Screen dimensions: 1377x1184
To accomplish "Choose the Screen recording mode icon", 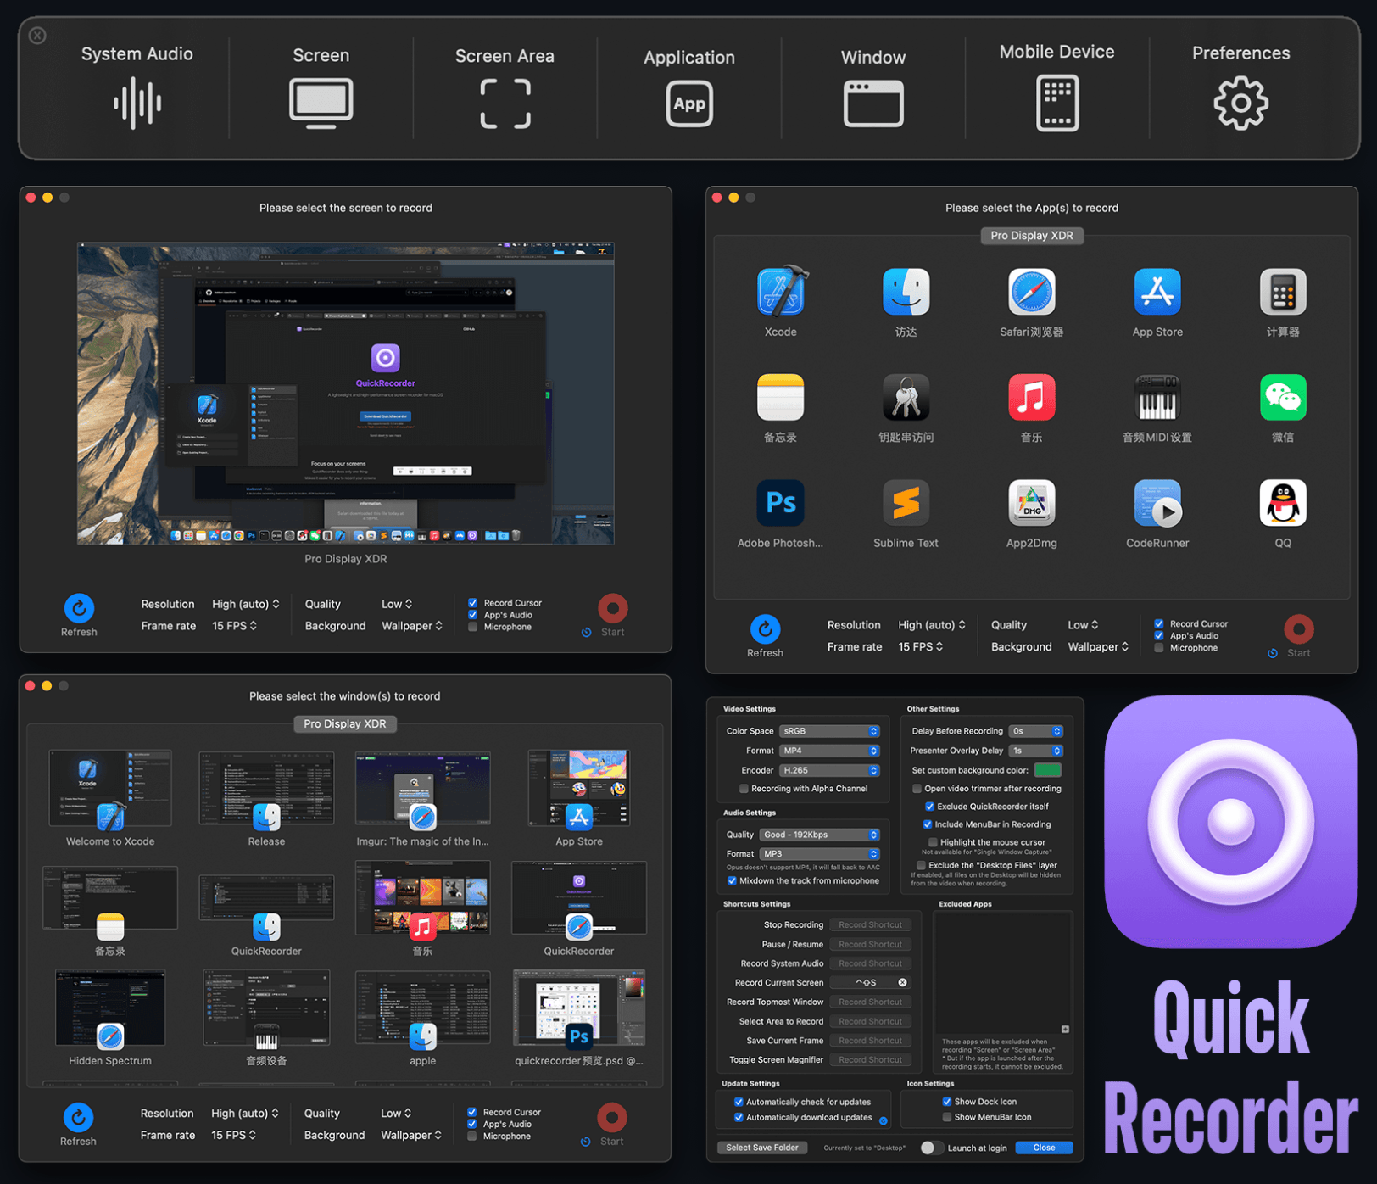I will point(321,103).
